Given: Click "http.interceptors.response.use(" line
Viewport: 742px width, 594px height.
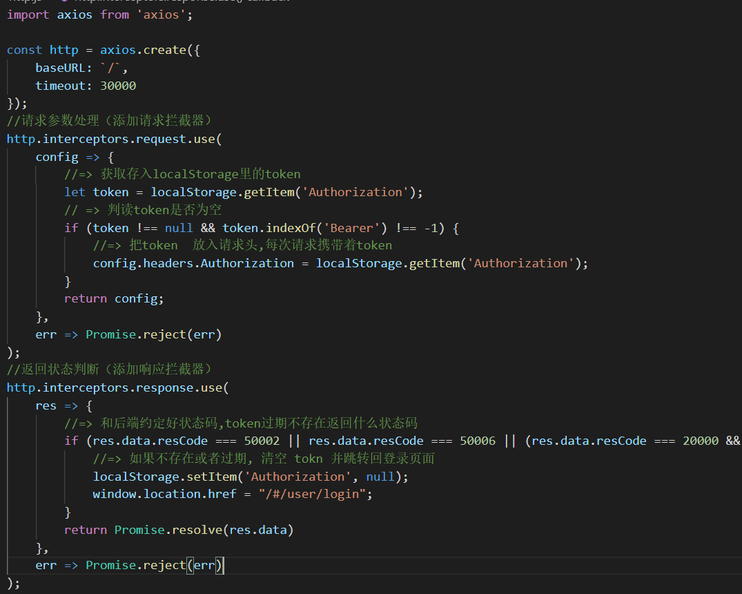Looking at the screenshot, I should click(118, 387).
